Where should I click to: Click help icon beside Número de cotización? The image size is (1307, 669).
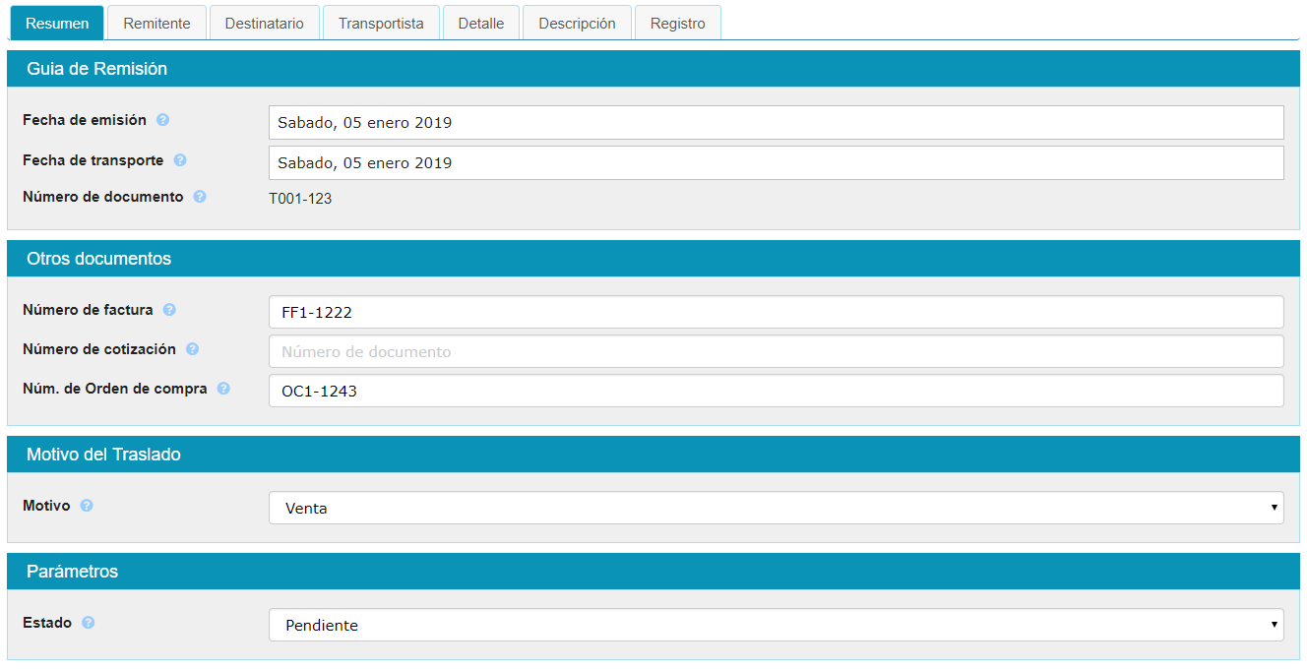192,349
